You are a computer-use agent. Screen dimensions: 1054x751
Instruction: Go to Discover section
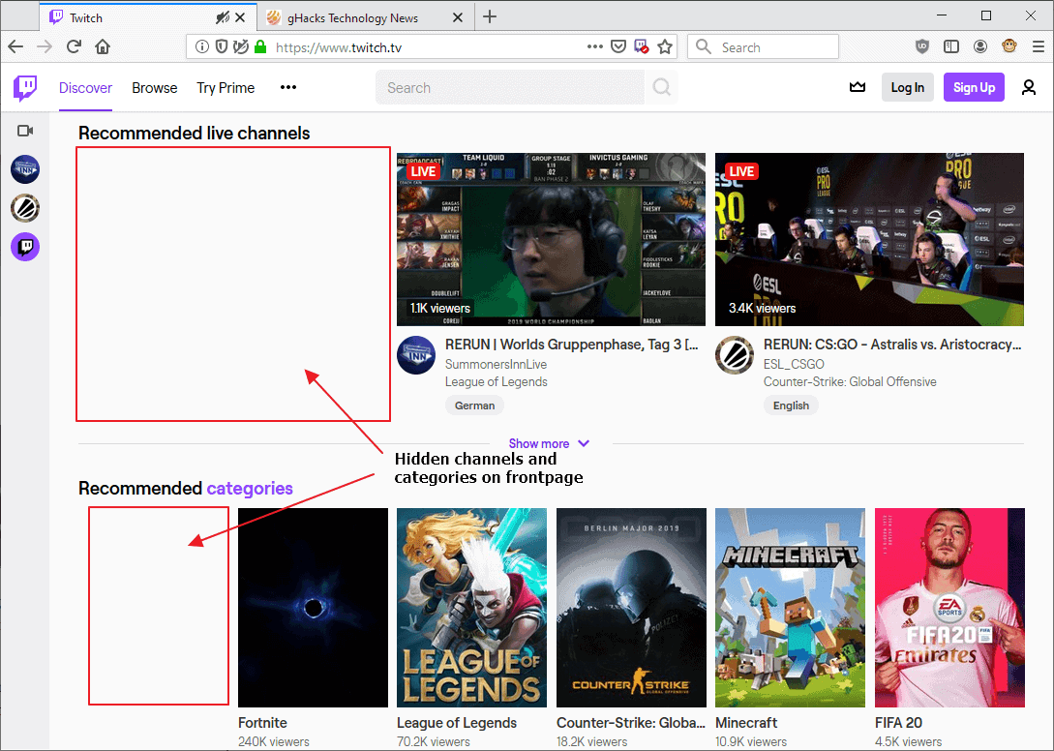(x=85, y=88)
